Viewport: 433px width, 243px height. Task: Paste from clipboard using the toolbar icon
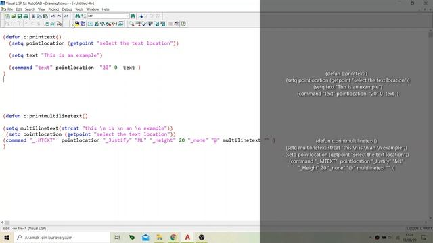click(45, 16)
